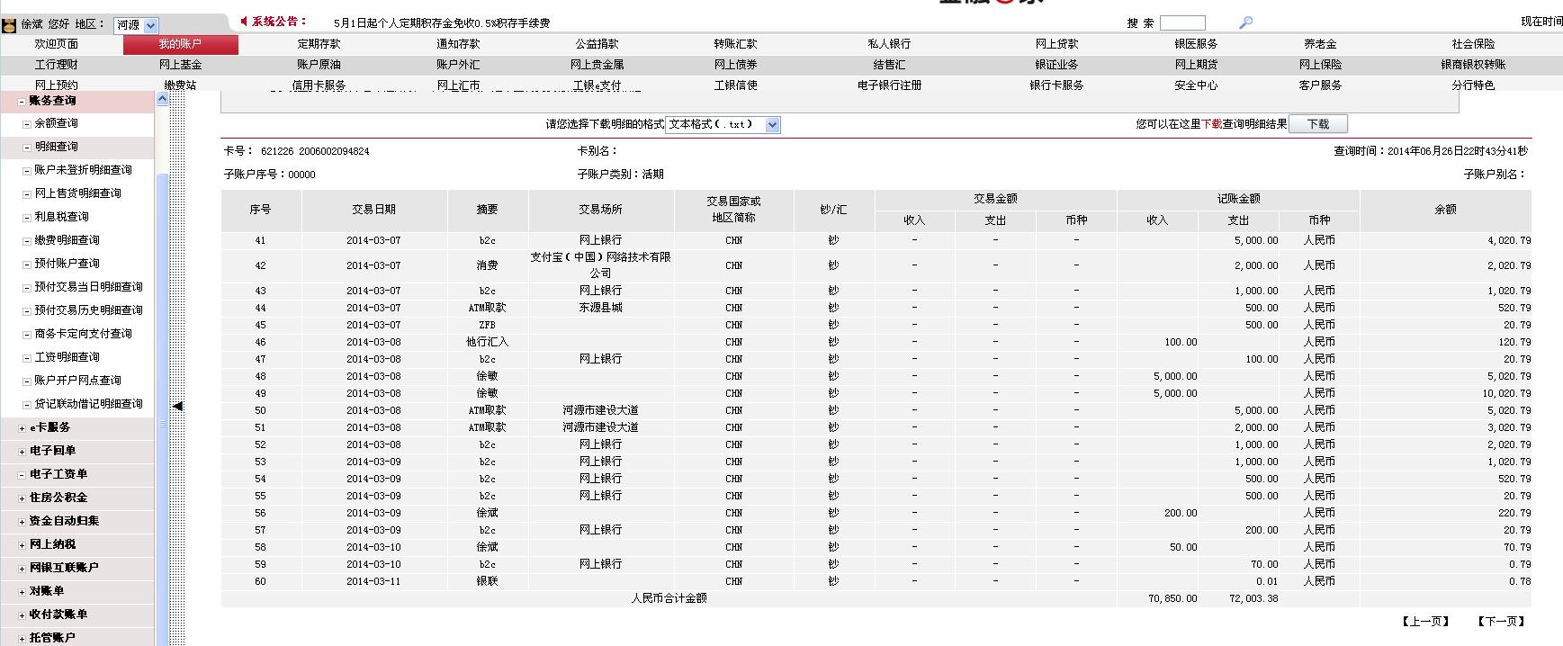1563x646 pixels.
Task: Open the 安全中心 menu
Action: (x=1197, y=85)
